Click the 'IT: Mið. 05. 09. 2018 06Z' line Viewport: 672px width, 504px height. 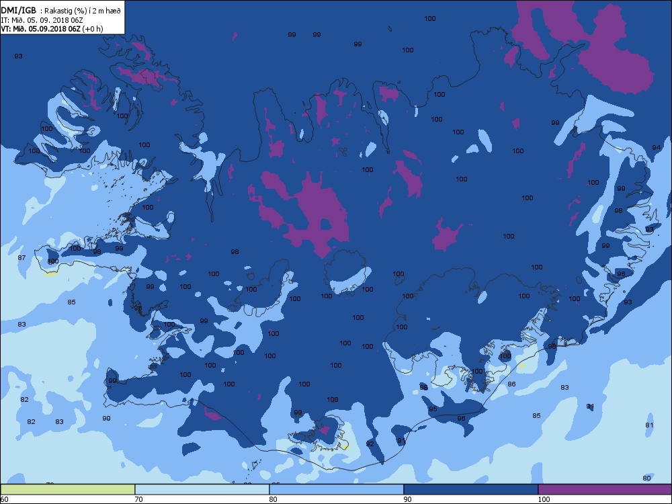pyautogui.click(x=41, y=20)
